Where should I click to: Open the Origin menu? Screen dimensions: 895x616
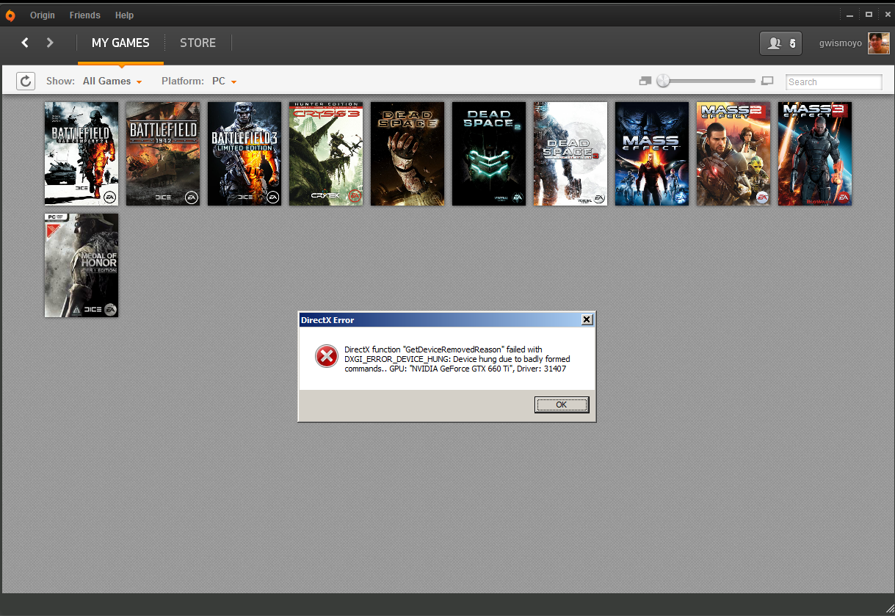pos(43,15)
